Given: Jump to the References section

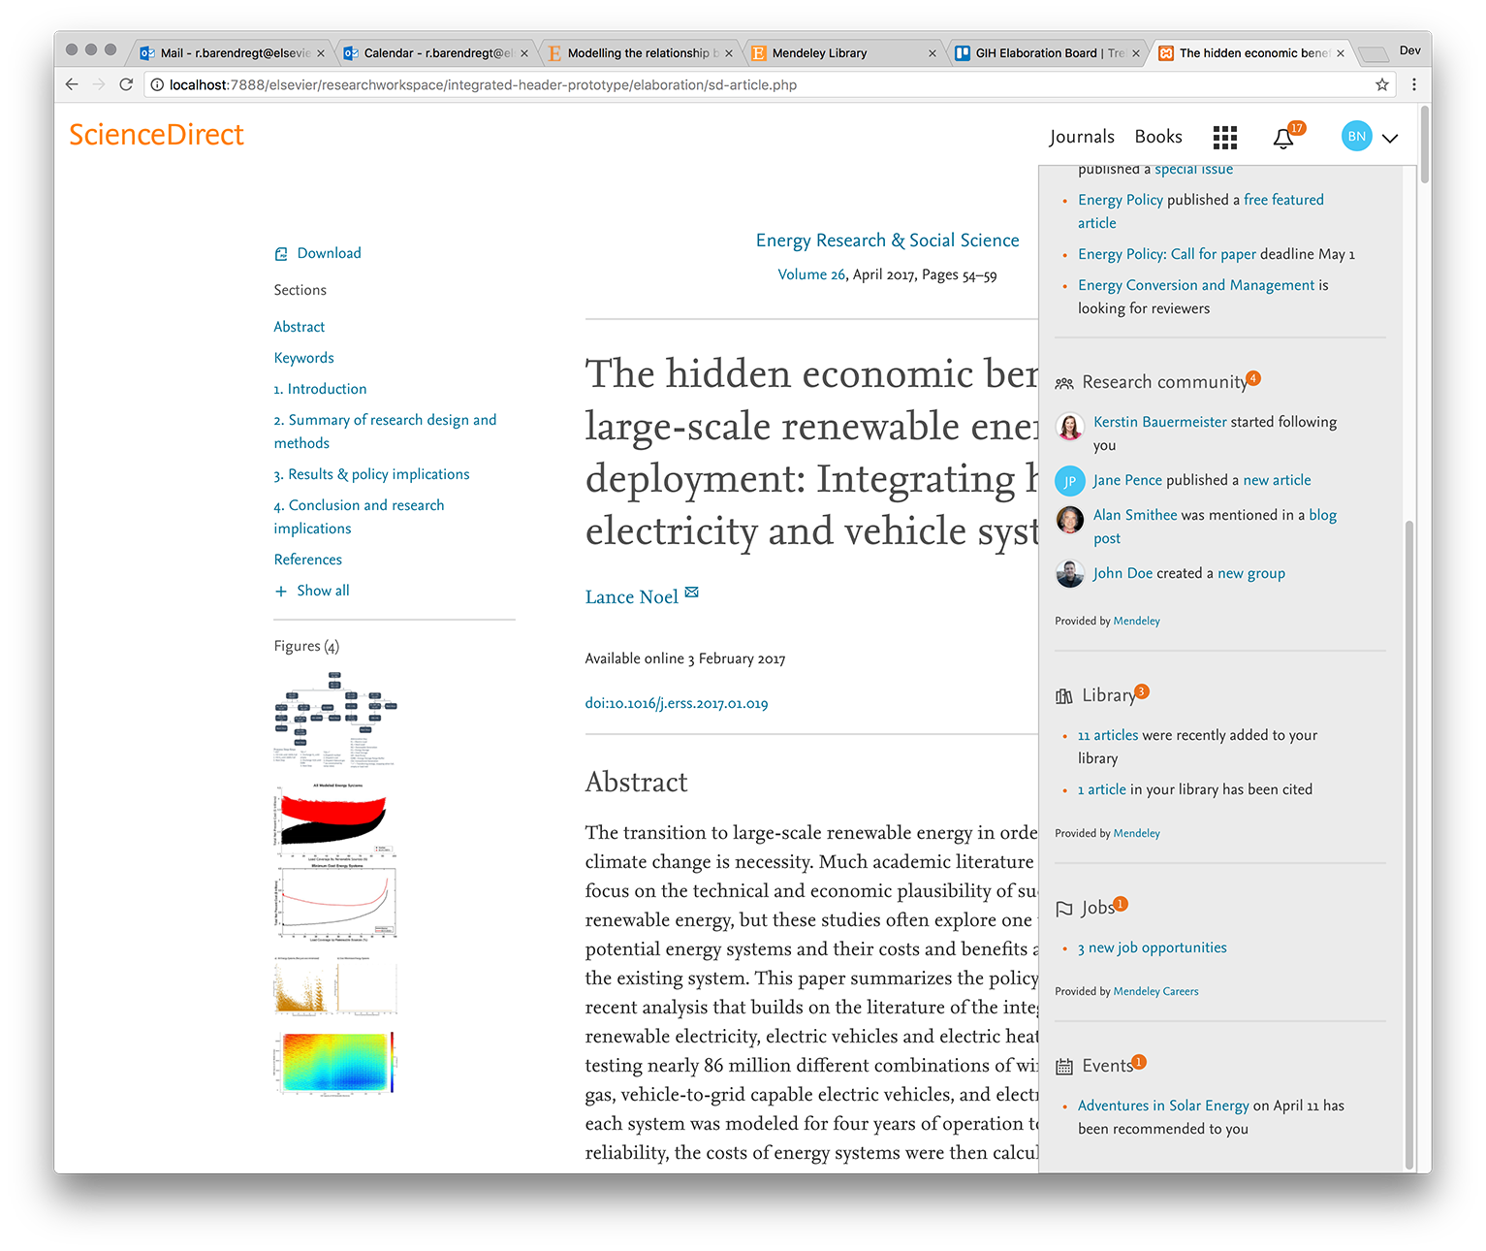Looking at the screenshot, I should coord(307,560).
